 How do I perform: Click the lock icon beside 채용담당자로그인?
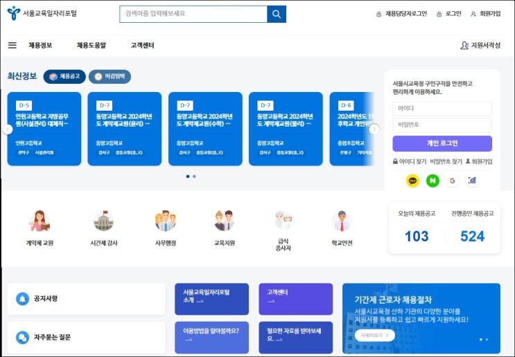pyautogui.click(x=378, y=14)
